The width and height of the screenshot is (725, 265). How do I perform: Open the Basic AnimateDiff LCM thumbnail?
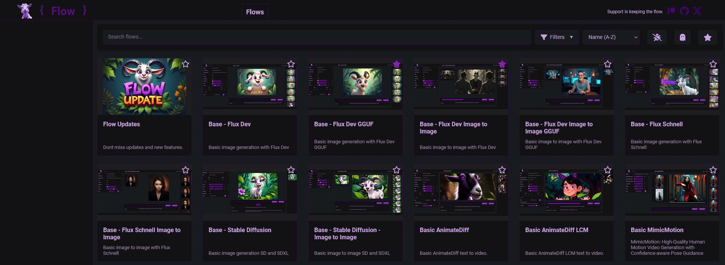click(567, 192)
